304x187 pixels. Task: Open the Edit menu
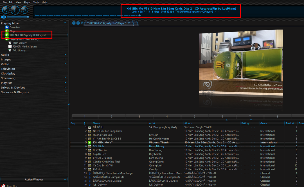click(x=11, y=2)
